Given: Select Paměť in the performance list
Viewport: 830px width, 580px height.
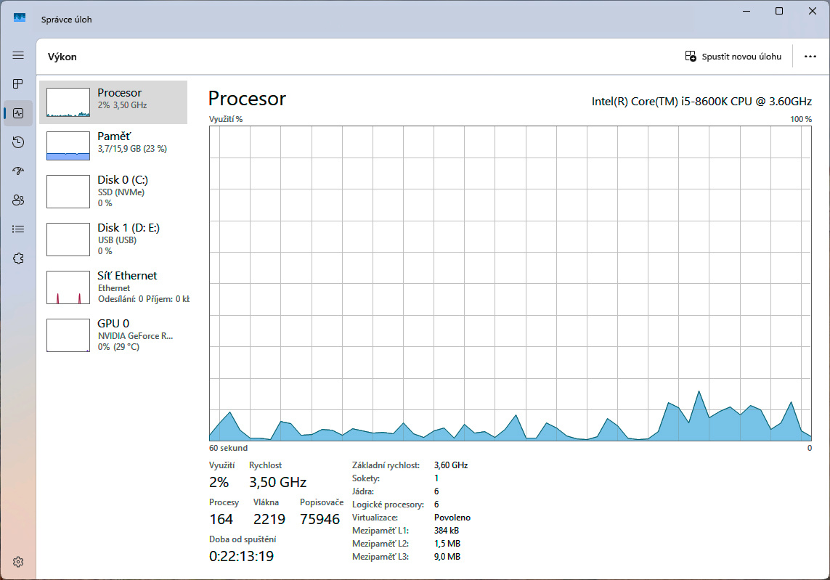Looking at the screenshot, I should click(113, 145).
